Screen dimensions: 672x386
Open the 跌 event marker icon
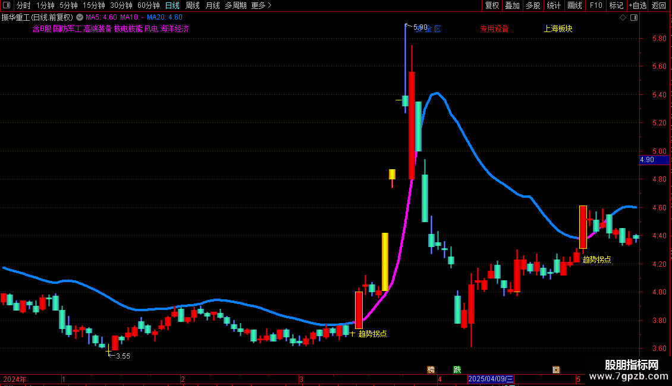(457, 370)
